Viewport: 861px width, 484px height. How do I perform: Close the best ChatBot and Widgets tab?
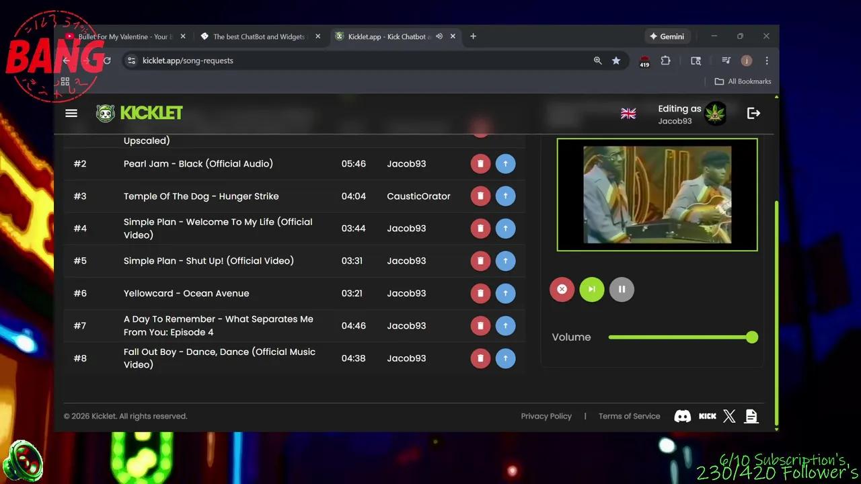click(317, 36)
